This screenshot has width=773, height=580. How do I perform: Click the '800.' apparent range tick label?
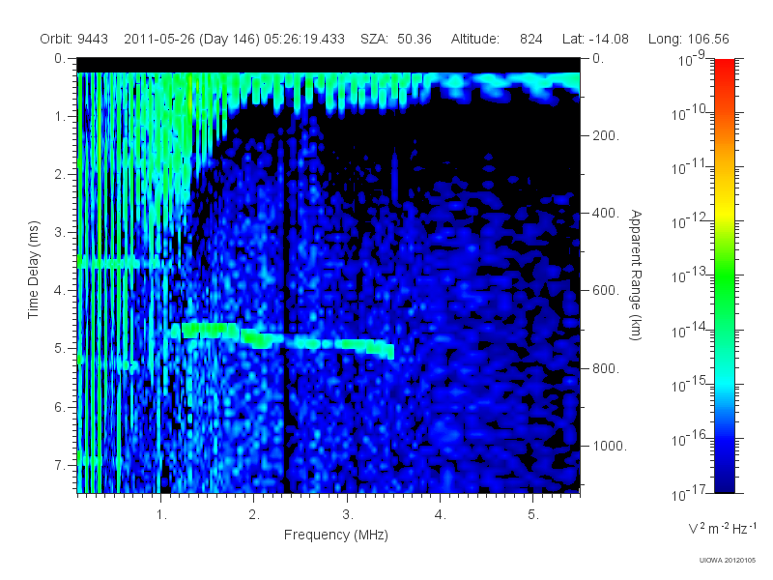tap(606, 368)
